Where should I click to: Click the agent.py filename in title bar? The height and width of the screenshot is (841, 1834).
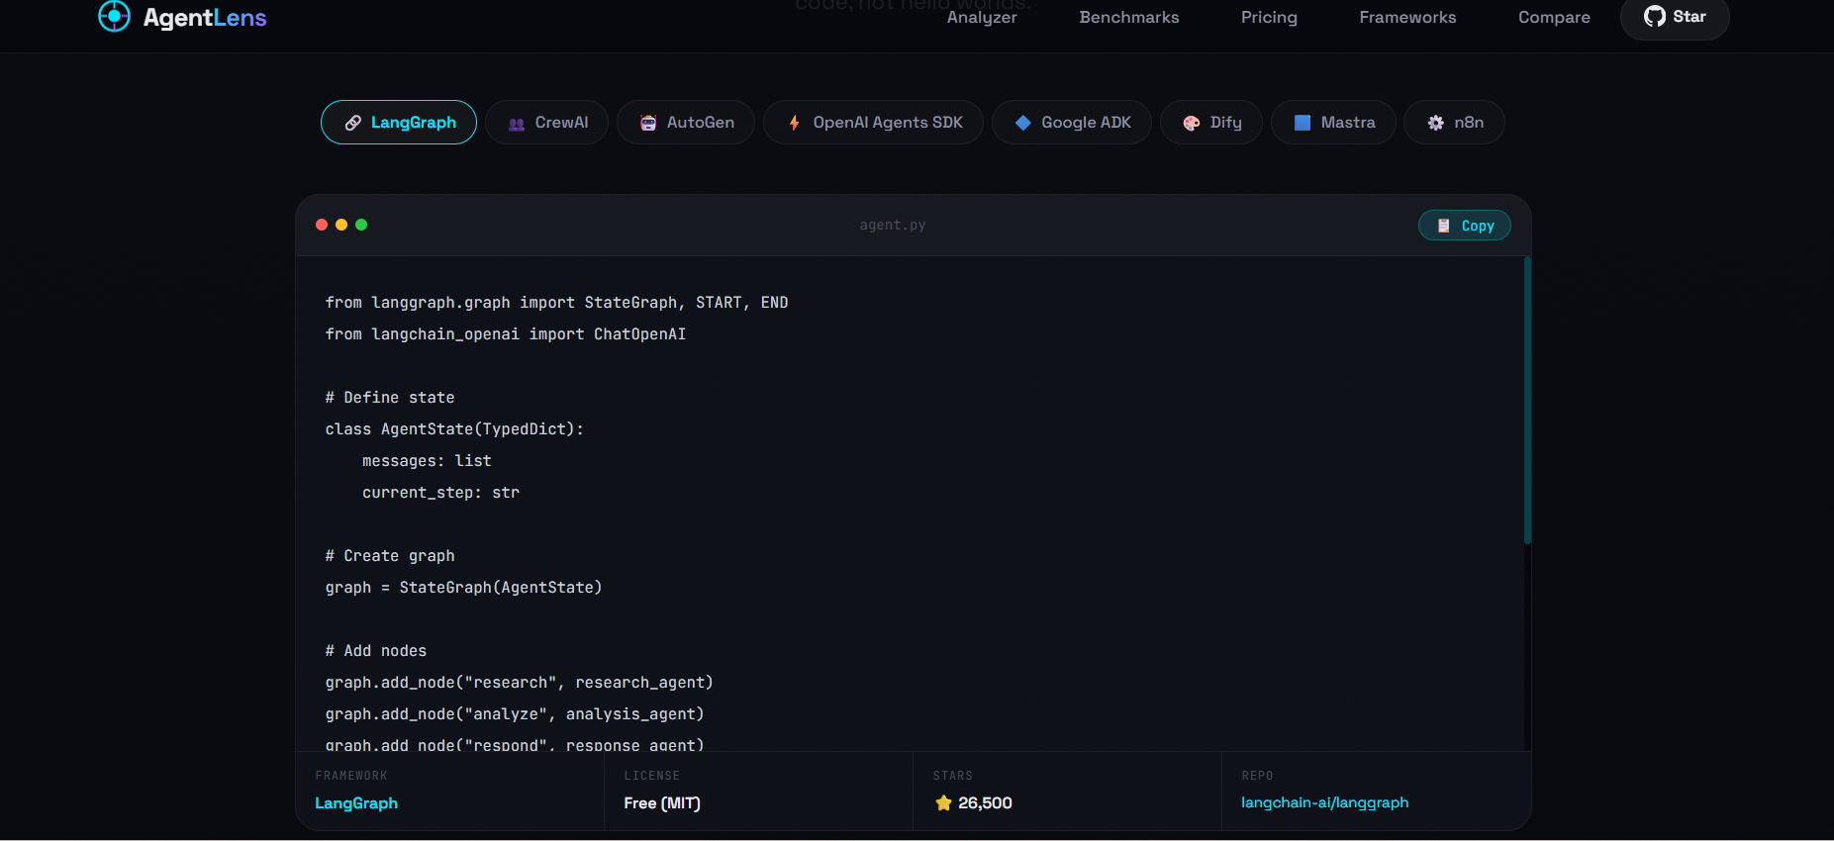(893, 226)
